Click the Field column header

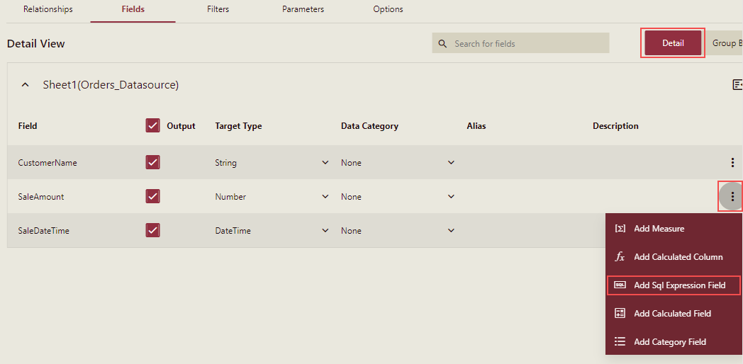click(x=28, y=126)
